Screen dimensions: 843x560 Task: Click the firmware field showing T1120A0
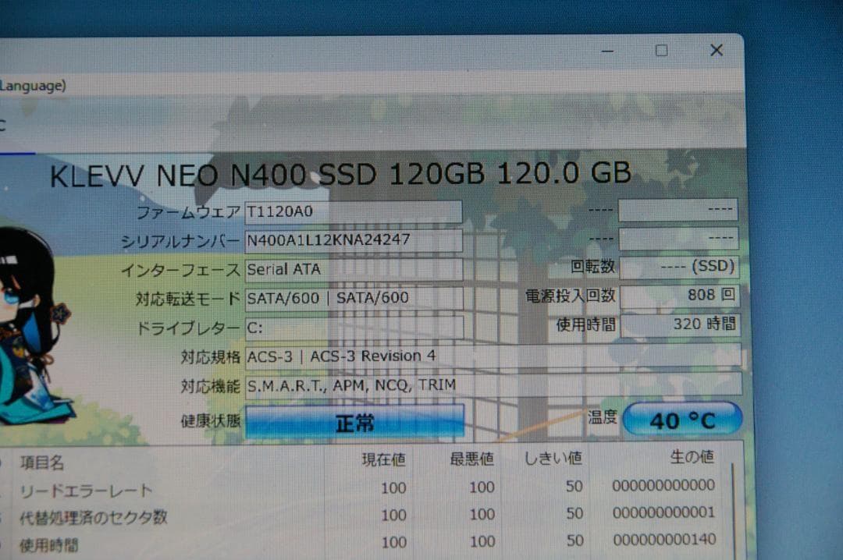(x=351, y=211)
